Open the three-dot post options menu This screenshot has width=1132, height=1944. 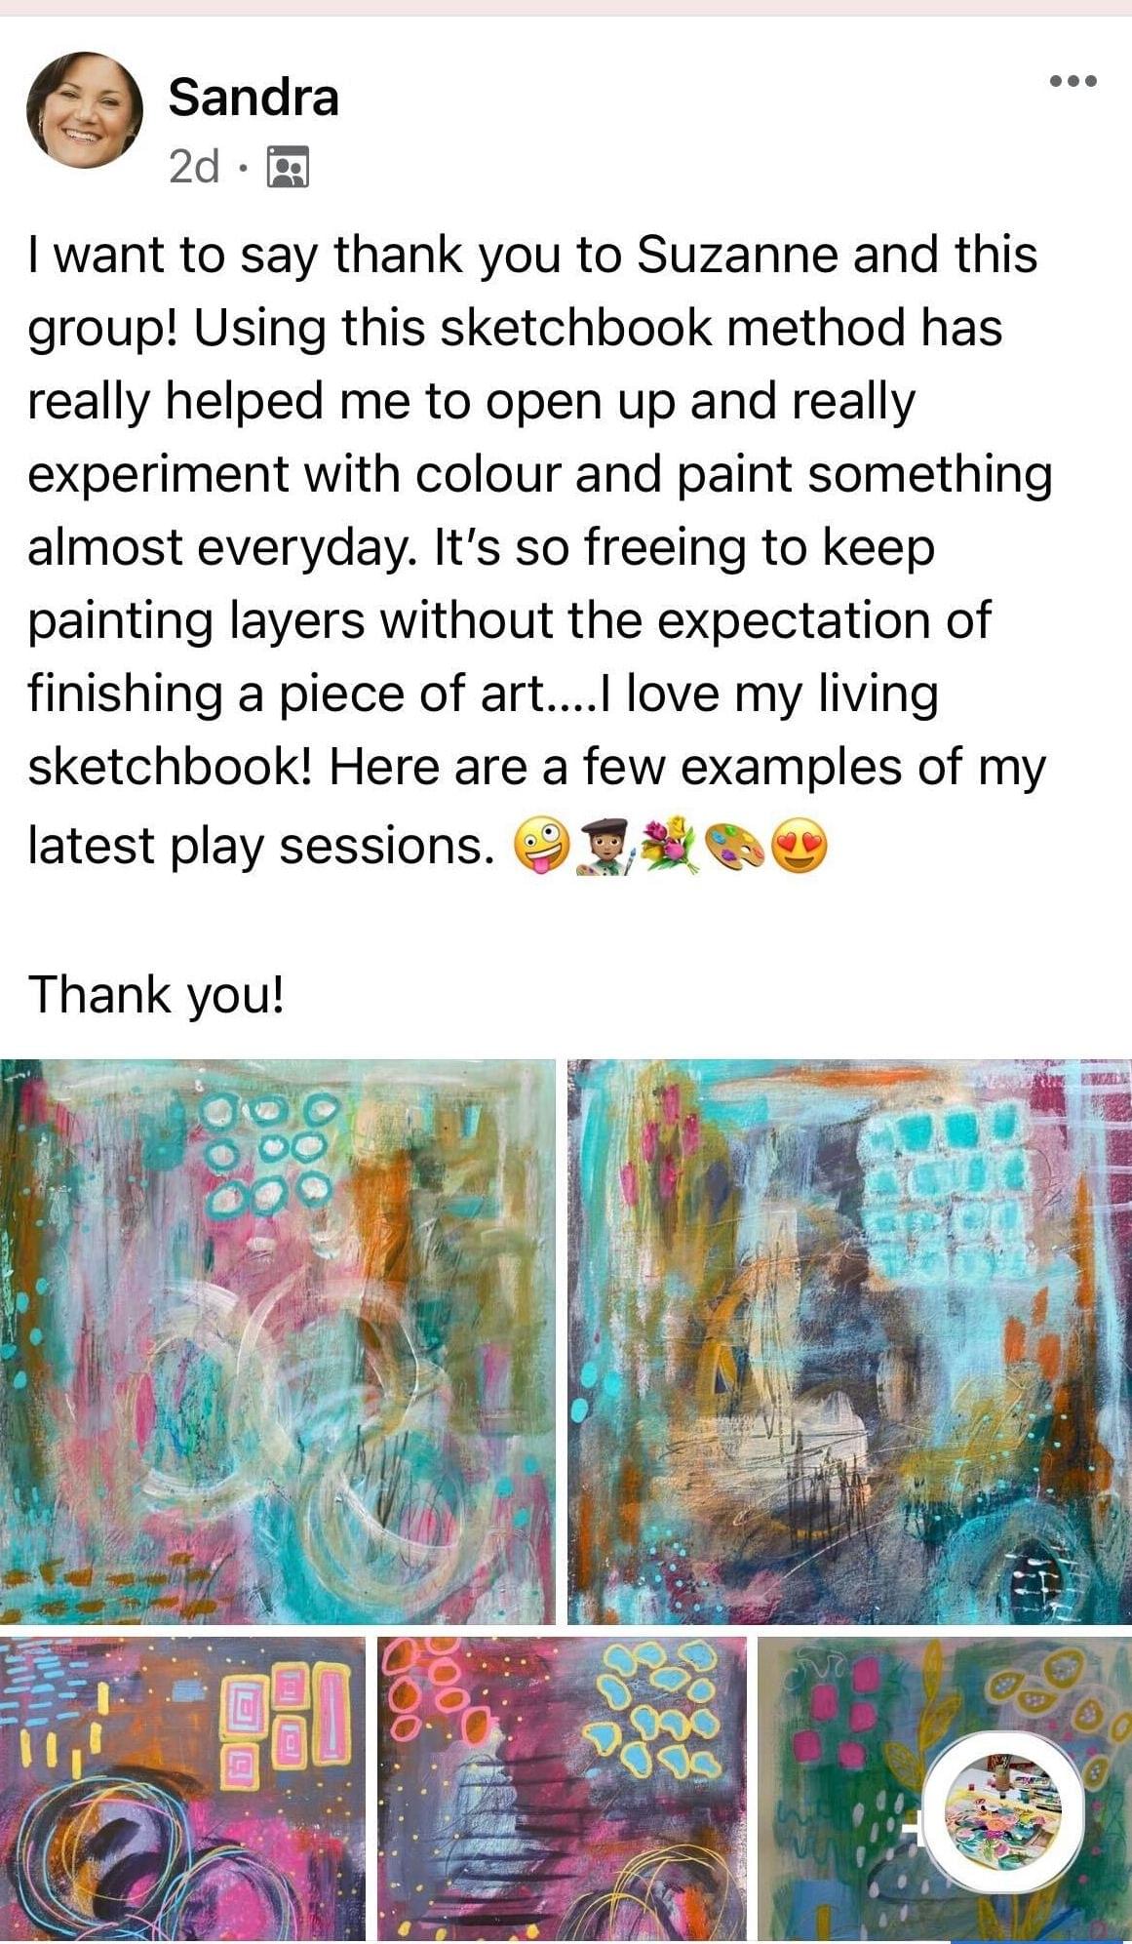pyautogui.click(x=1073, y=81)
